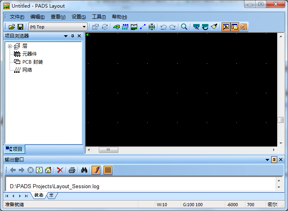288x211 pixels.
Task: Toggle the Output Window button in toolbar
Action: point(234,27)
